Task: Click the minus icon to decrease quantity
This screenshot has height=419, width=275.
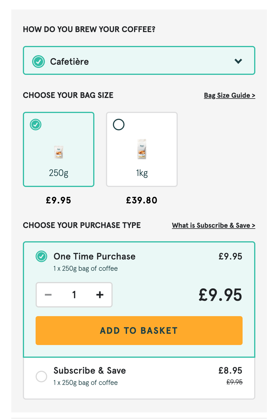Action: (x=48, y=294)
